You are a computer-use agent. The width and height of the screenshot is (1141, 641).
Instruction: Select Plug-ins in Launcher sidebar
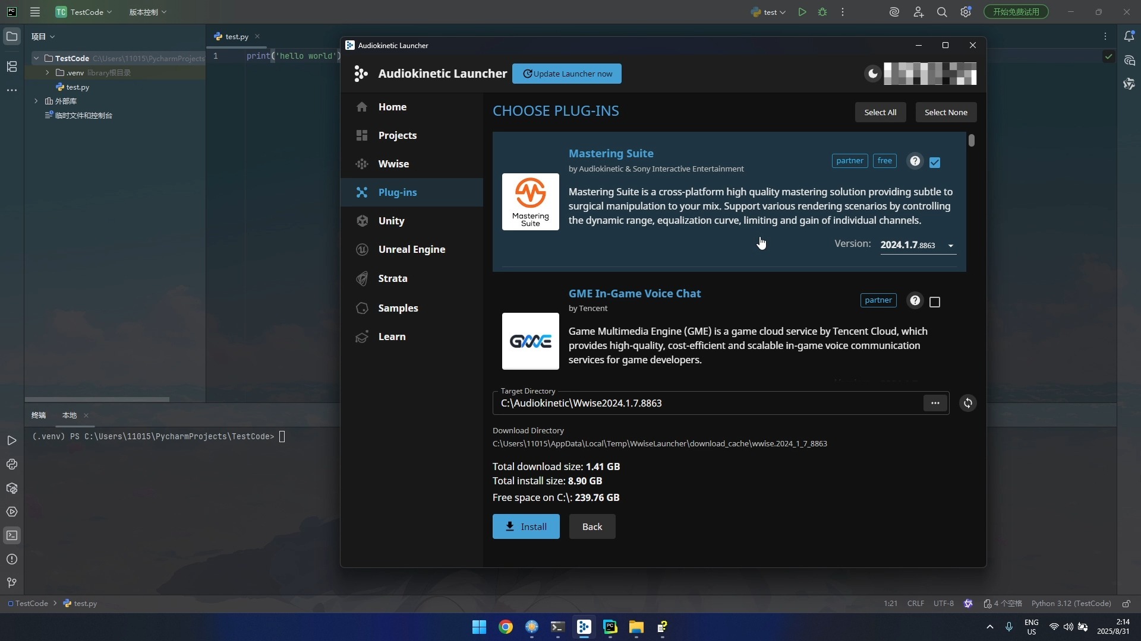click(412, 192)
